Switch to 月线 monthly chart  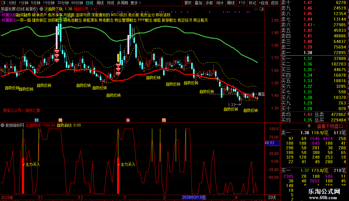click(x=110, y=3)
